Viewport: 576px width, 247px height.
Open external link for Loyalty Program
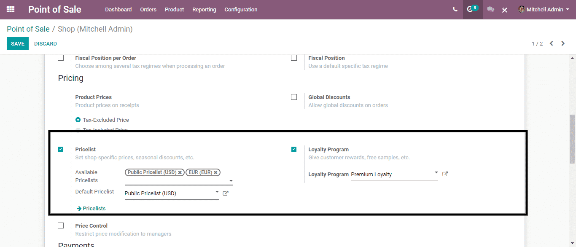445,174
